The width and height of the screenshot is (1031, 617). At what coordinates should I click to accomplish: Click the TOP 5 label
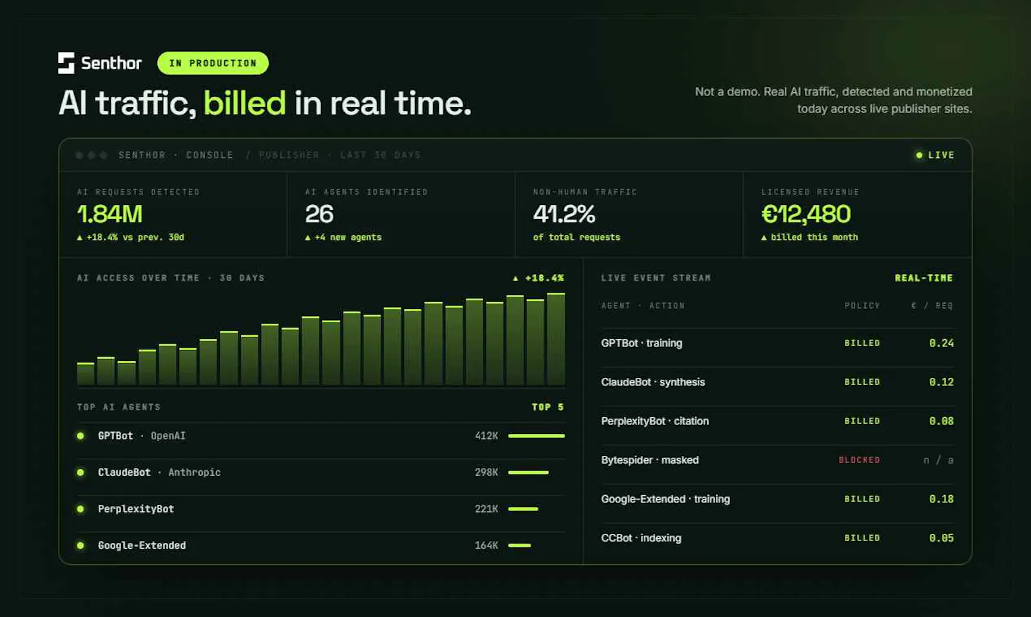click(548, 407)
